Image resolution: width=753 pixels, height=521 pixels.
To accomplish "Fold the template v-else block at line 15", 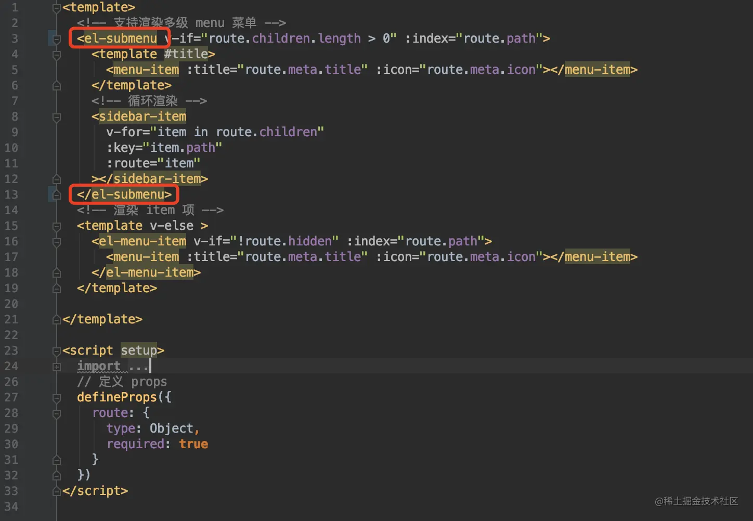I will pos(57,226).
